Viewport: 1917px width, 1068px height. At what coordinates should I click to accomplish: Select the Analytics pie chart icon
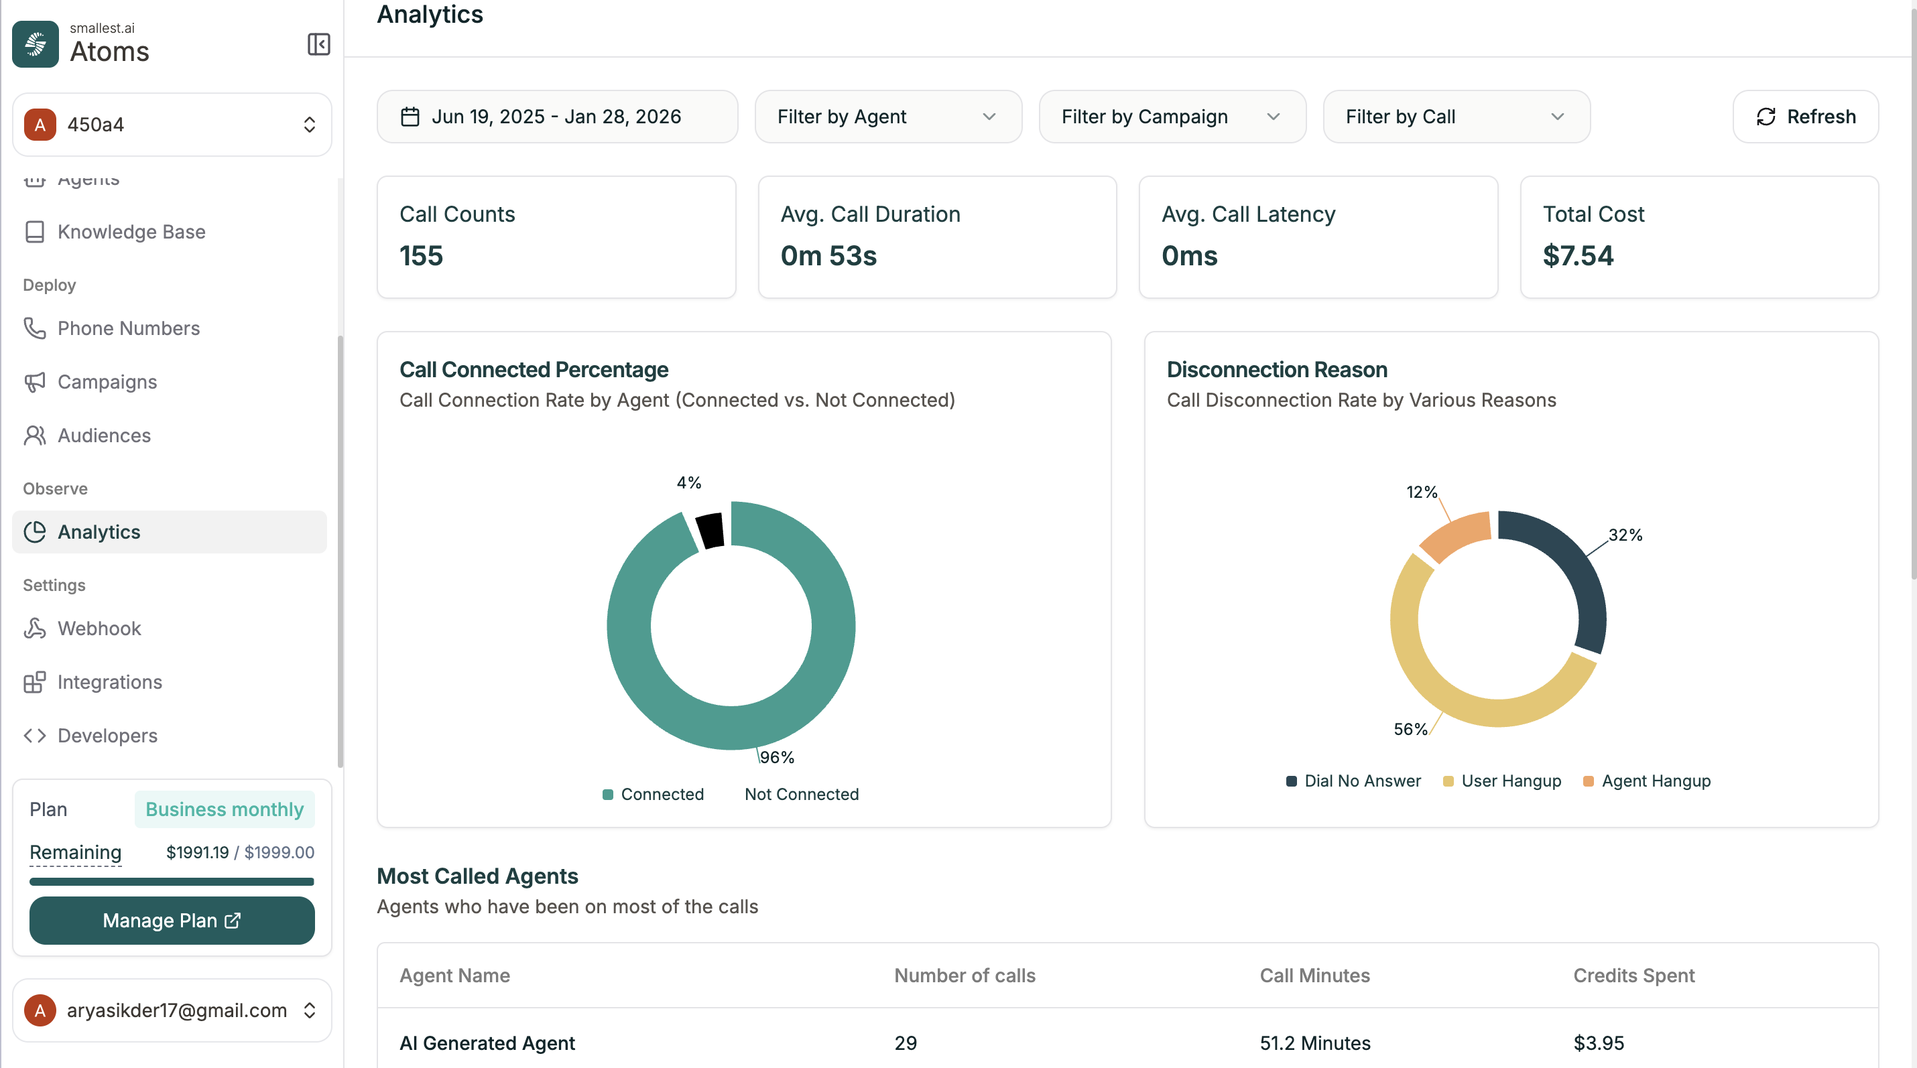(x=35, y=531)
